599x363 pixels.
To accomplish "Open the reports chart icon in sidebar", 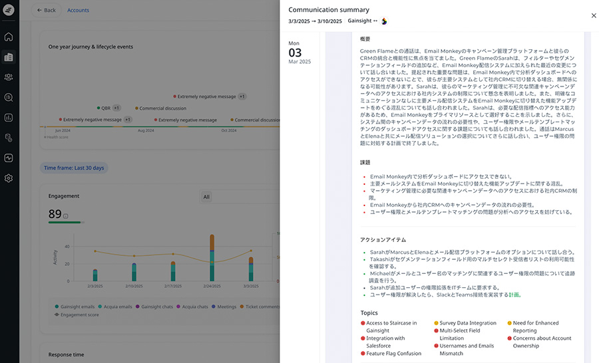I will pos(9,118).
